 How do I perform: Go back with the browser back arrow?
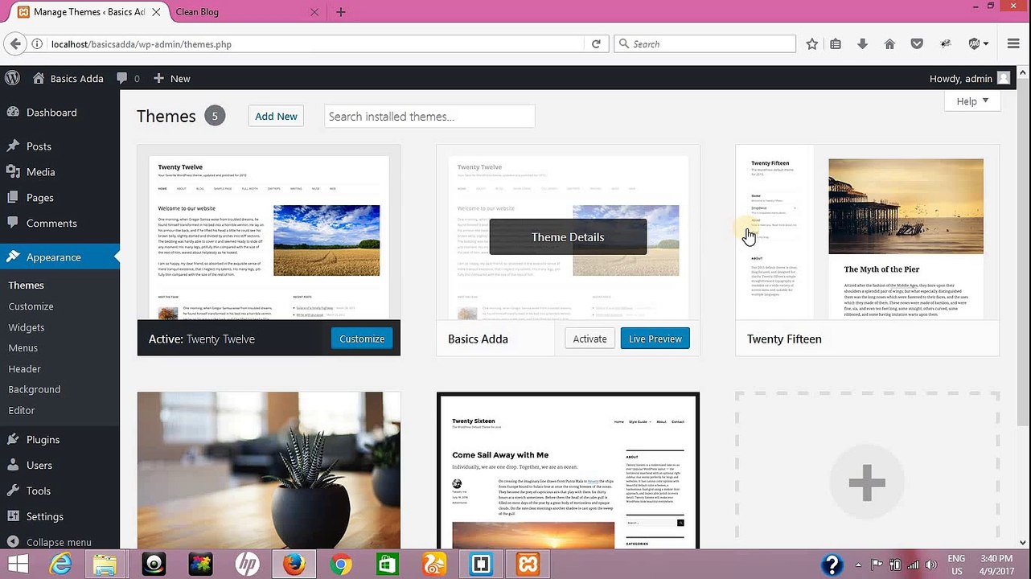[14, 44]
